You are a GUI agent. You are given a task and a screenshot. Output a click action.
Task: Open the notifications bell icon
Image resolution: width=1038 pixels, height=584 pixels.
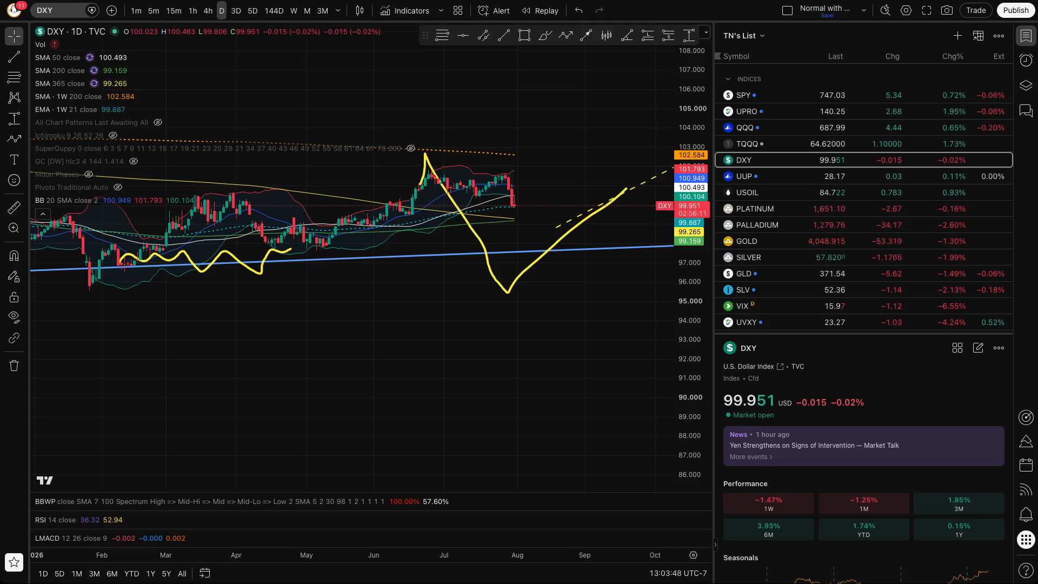pyautogui.click(x=1026, y=514)
